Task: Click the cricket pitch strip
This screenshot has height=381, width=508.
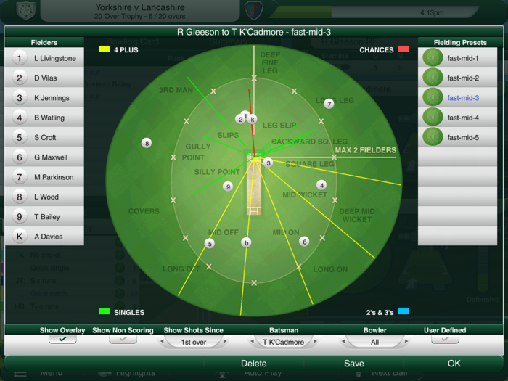Action: [x=254, y=185]
